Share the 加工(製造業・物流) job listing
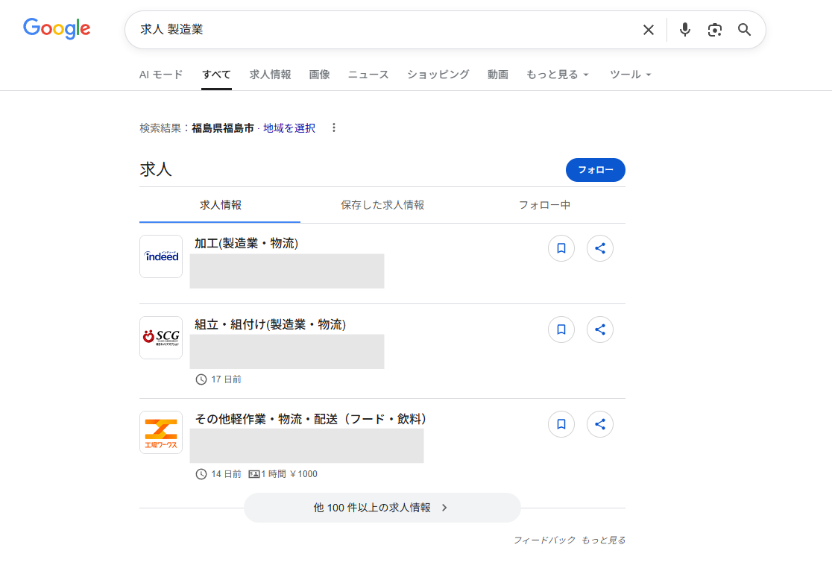832x577 pixels. click(600, 248)
